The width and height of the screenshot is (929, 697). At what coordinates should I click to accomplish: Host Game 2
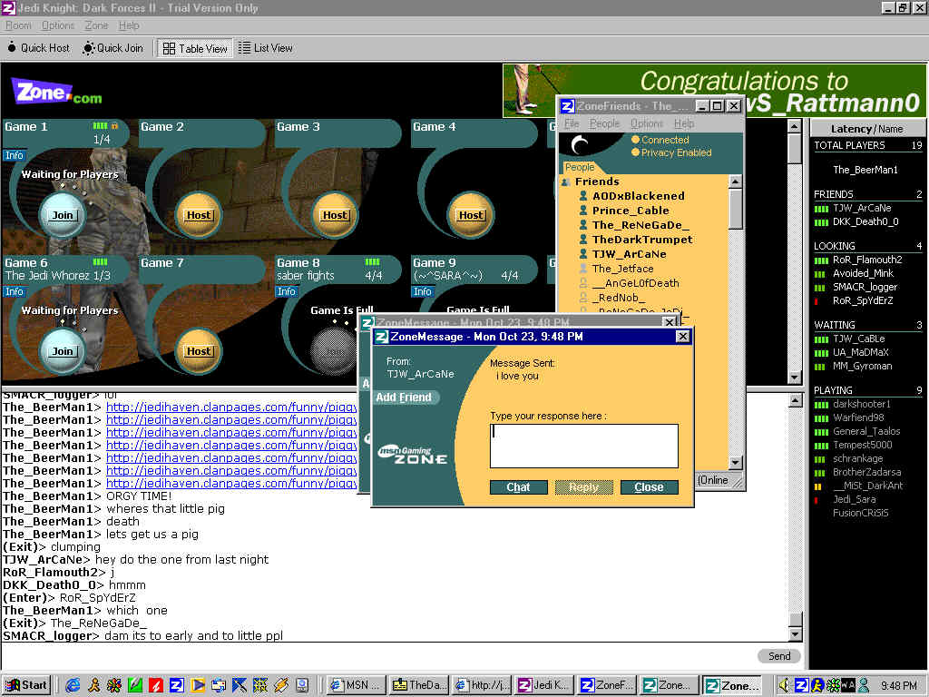(199, 215)
